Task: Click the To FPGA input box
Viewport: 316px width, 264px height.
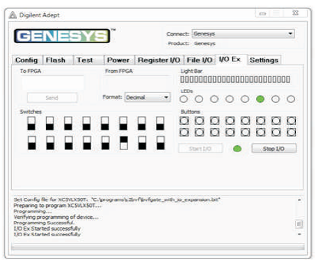Action: (x=53, y=83)
